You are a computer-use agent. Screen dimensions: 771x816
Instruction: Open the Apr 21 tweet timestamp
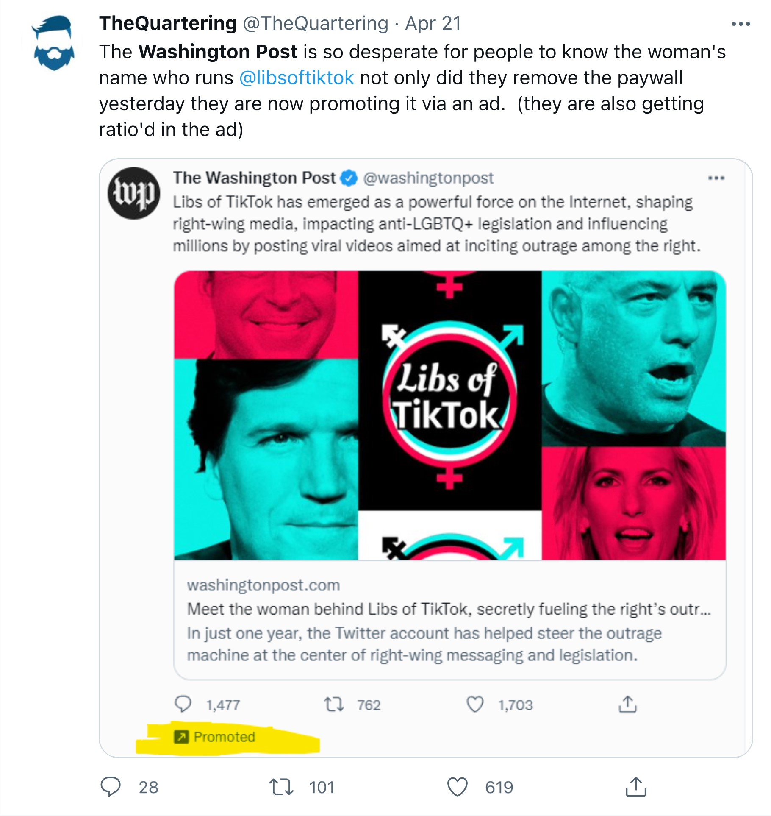(433, 23)
